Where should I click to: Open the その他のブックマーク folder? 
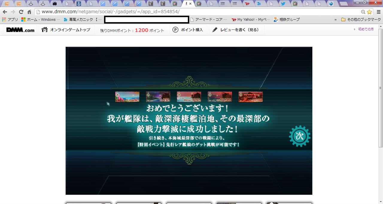click(361, 20)
